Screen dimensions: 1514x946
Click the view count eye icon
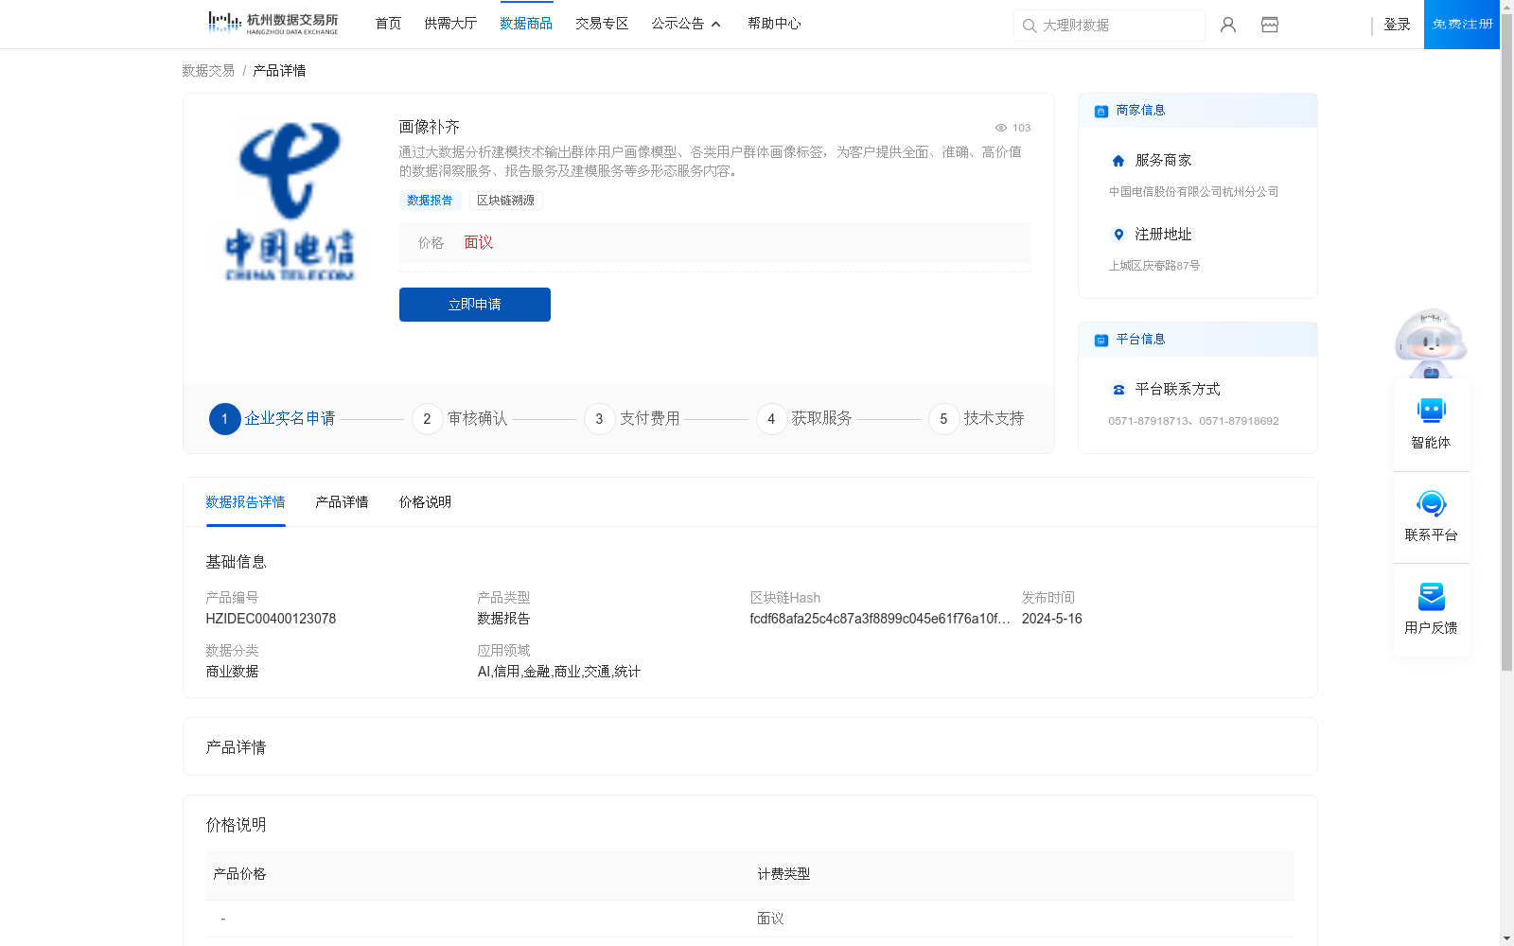click(x=1001, y=128)
